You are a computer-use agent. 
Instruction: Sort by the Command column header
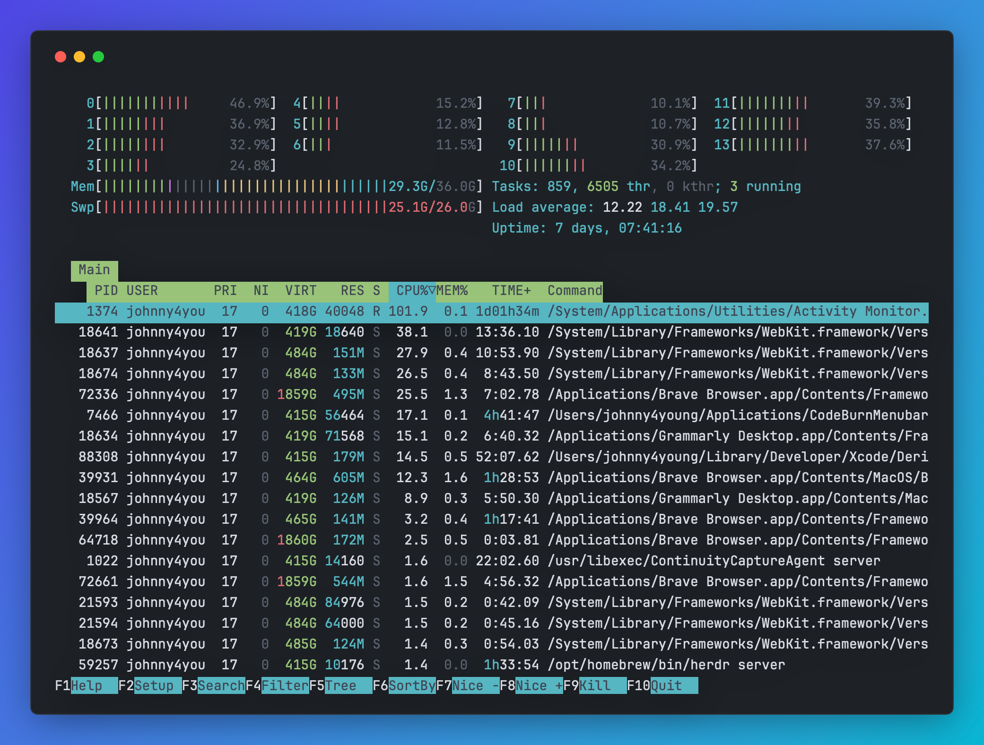tap(575, 291)
